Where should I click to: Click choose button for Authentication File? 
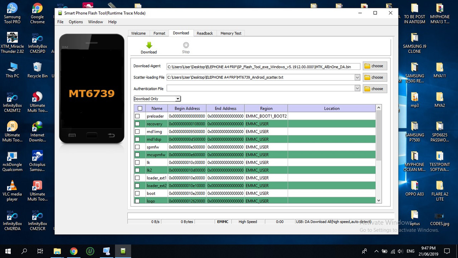click(x=375, y=89)
